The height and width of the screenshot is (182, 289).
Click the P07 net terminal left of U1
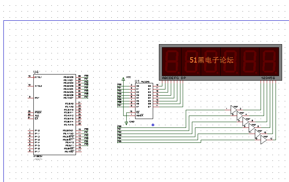(119, 106)
